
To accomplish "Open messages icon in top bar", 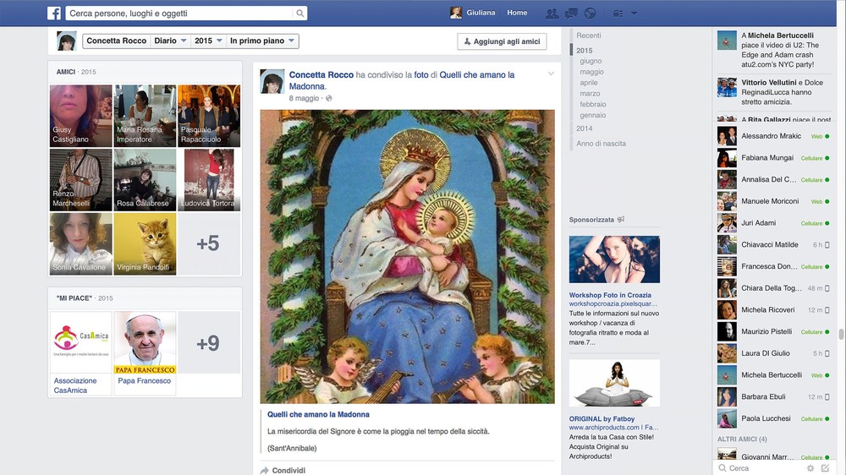I will tap(571, 14).
